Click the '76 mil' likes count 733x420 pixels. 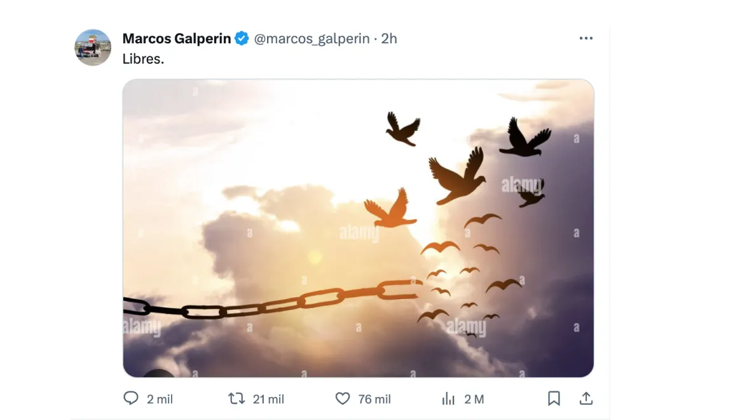(374, 399)
